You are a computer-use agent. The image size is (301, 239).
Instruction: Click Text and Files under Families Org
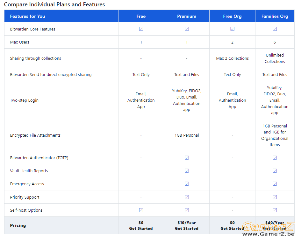coord(275,74)
